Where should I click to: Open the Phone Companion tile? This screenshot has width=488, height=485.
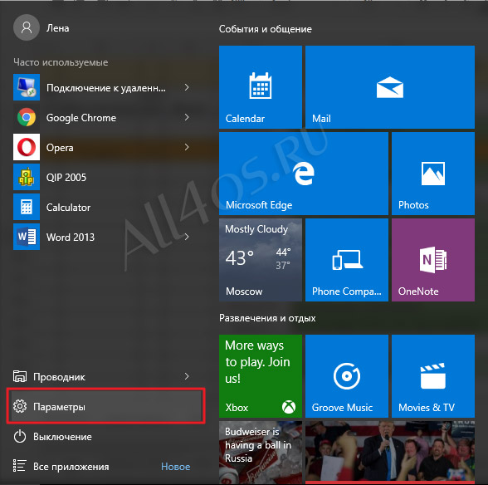(347, 260)
